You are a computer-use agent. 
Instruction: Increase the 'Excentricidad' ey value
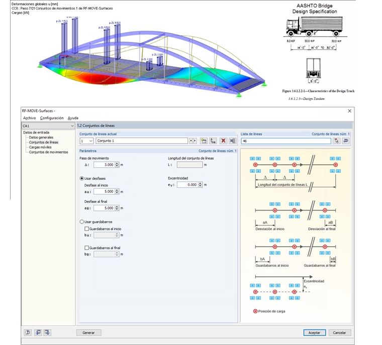tap(200, 183)
